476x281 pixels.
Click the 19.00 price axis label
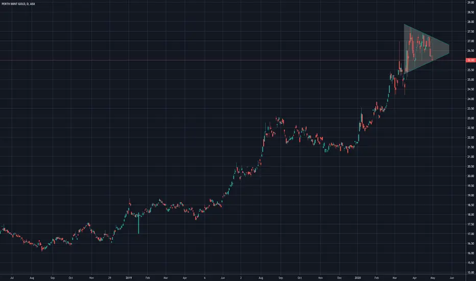[470, 195]
